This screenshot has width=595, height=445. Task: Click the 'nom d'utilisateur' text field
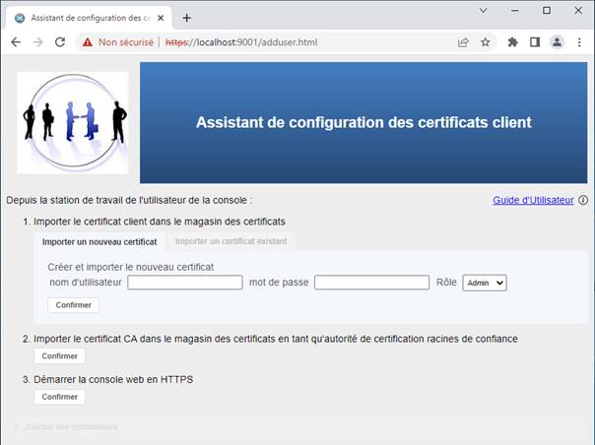click(x=185, y=283)
